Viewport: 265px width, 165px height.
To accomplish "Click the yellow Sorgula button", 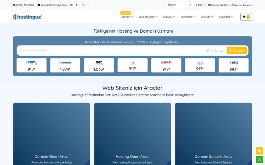I will [x=237, y=50].
